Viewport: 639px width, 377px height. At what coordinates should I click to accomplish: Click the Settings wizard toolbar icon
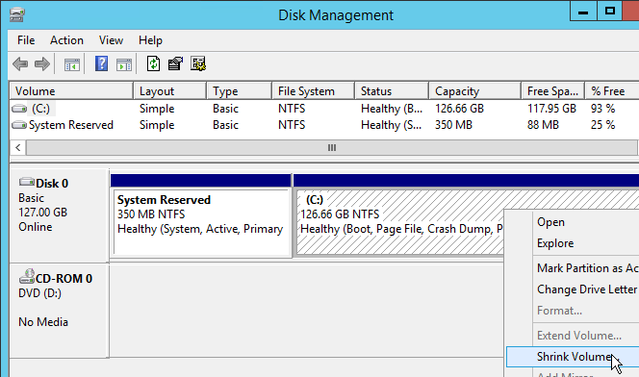[198, 63]
